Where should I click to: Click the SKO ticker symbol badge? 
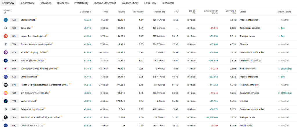tap(14, 28)
